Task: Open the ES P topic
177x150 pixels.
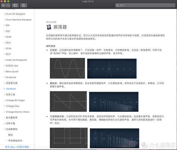Action: point(8,54)
